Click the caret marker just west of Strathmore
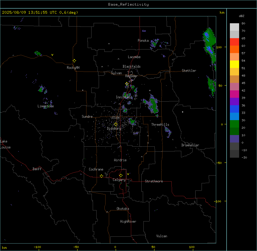 (131, 181)
